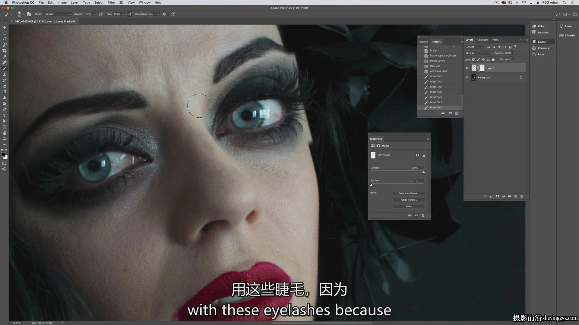Create new fill or adjustment layer
Screen dimensions: 579x325
(x=504, y=197)
